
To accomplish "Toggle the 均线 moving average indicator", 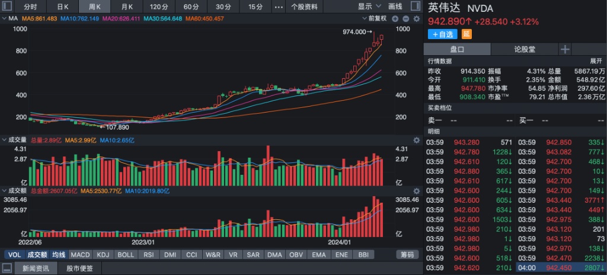I will point(58,254).
